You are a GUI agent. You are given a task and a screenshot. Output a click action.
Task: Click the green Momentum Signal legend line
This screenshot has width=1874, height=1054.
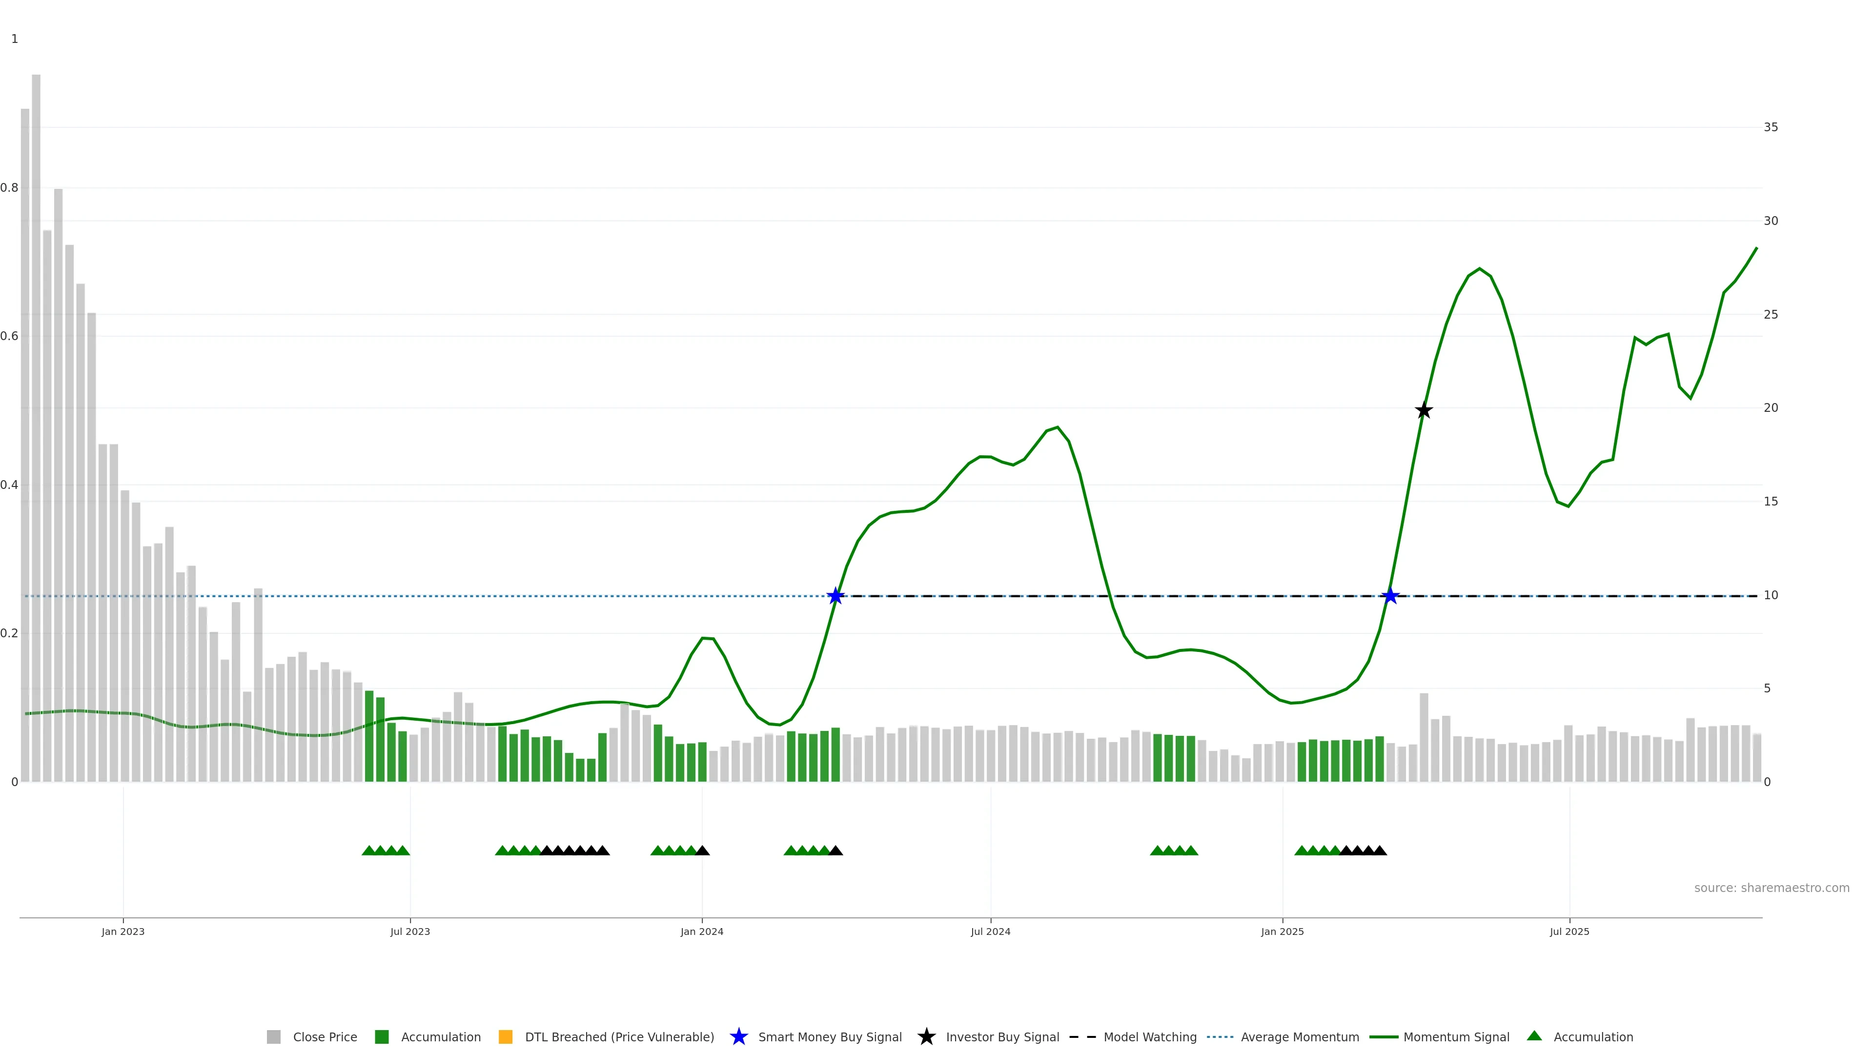[1383, 1036]
